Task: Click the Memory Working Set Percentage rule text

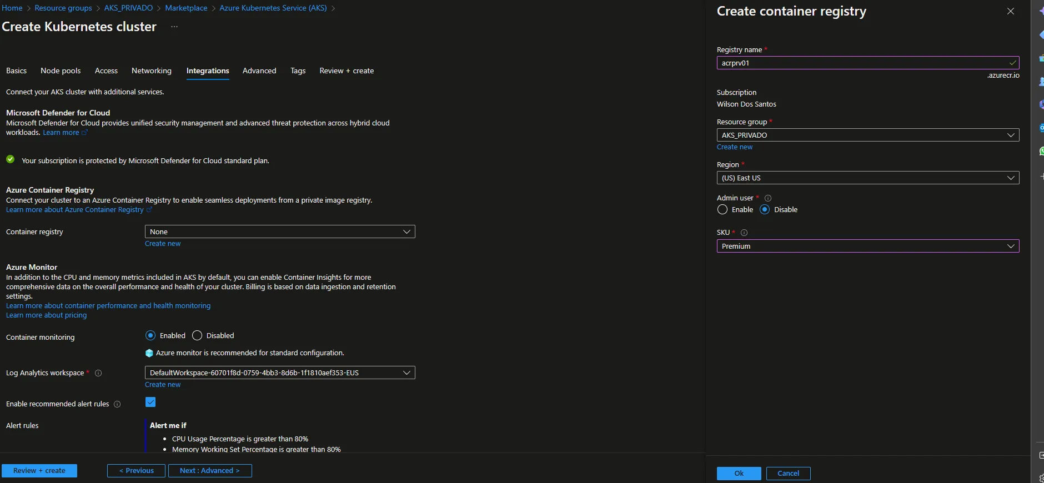Action: 257,449
